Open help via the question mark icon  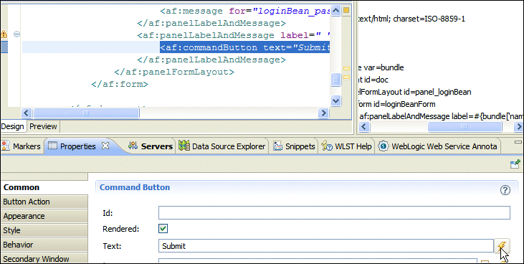505,190
